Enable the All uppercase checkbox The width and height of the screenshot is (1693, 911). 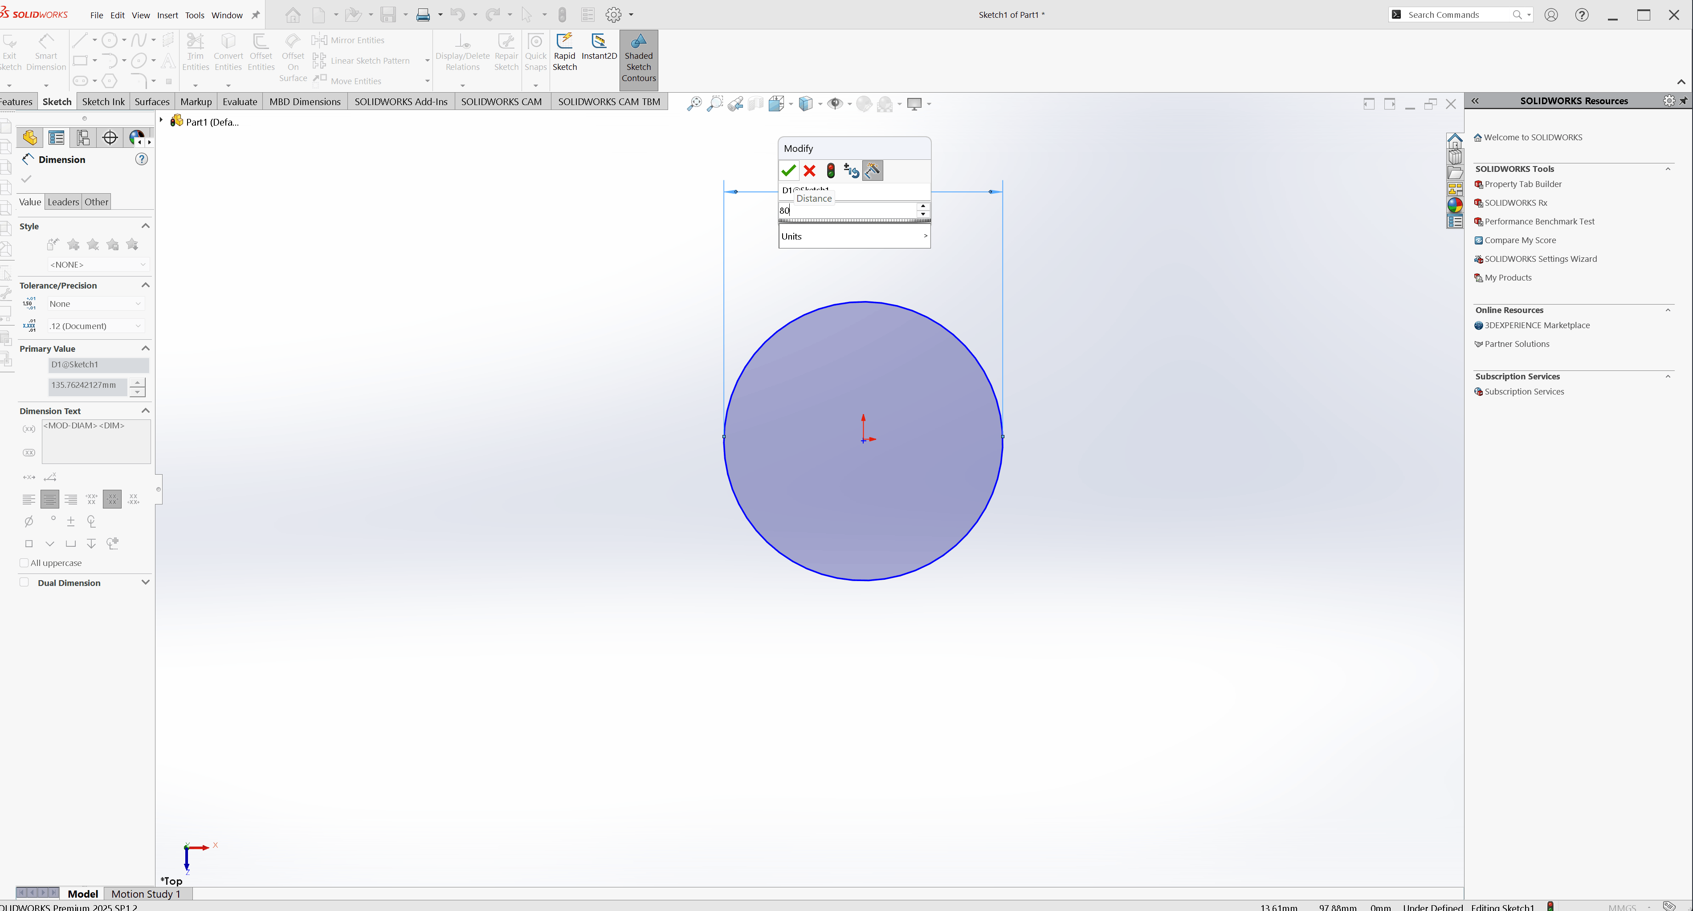[24, 563]
